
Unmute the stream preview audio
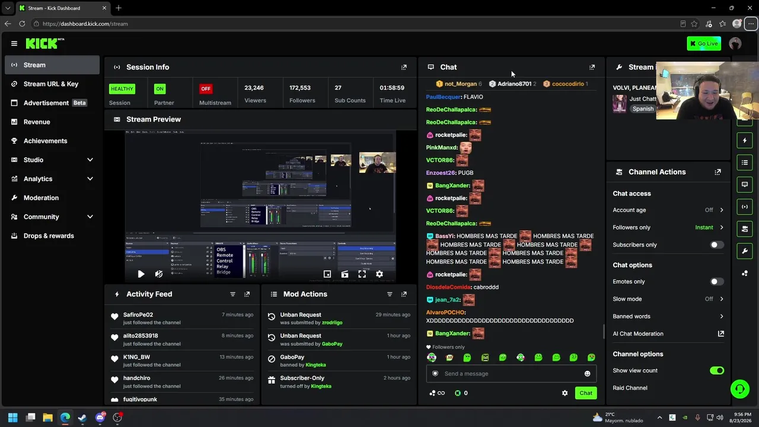coord(158,274)
